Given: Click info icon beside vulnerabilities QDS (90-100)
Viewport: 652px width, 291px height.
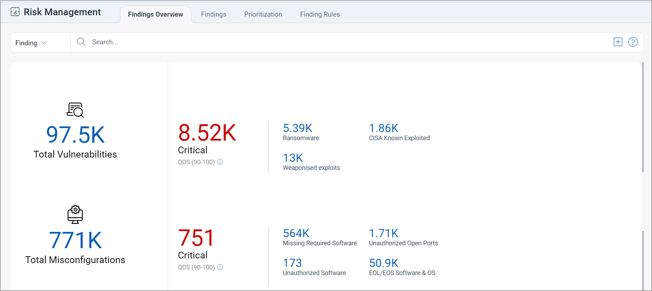Looking at the screenshot, I should 220,162.
